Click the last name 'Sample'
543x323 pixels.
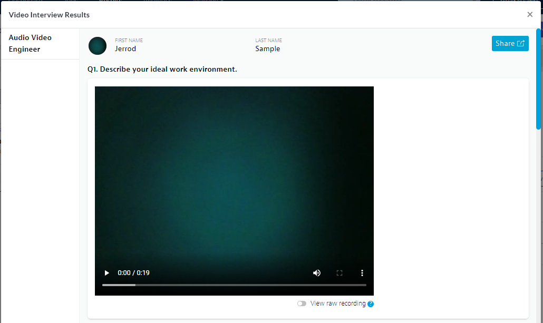[268, 49]
